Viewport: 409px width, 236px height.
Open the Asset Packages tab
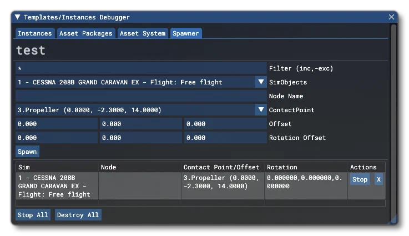point(86,33)
